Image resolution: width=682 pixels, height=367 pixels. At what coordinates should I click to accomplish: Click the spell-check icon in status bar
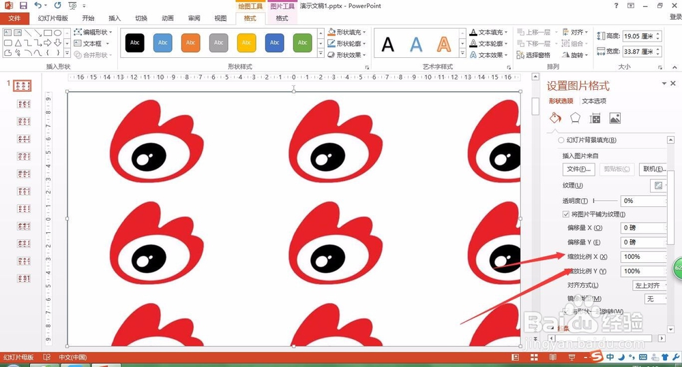coord(46,357)
